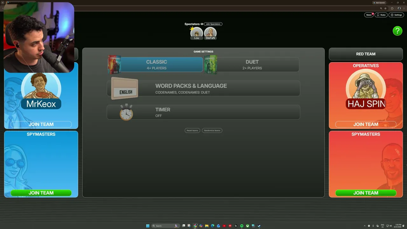407x229 pixels.
Task: Click the Chrome icon in the taskbar
Action: (x=195, y=226)
